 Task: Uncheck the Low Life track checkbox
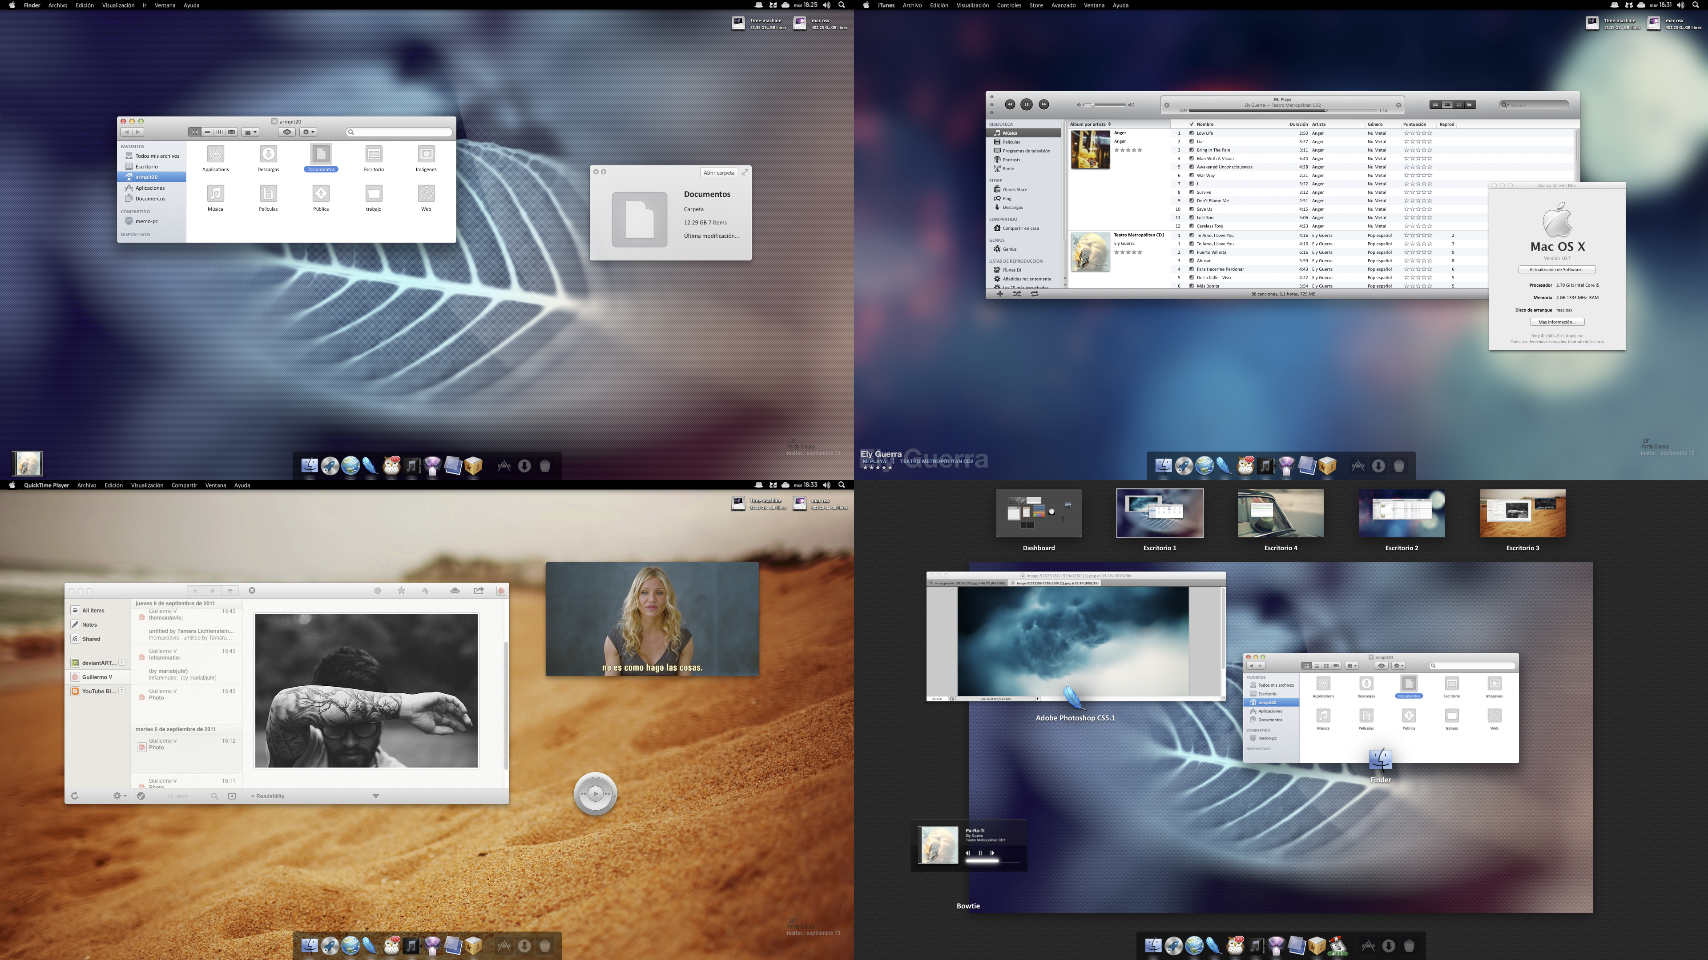click(x=1192, y=133)
